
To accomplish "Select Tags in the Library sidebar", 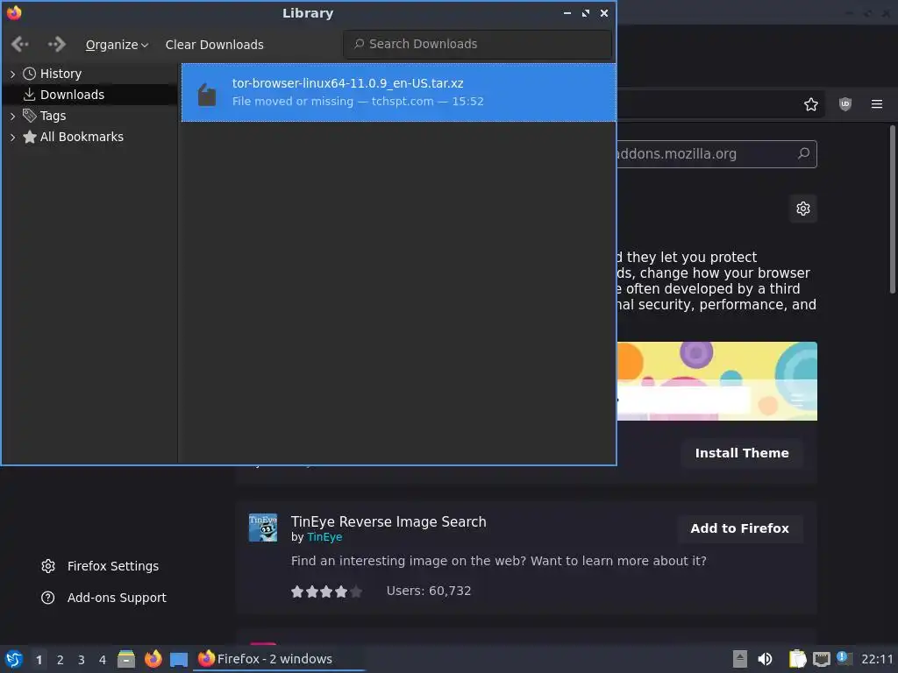I will [53, 116].
